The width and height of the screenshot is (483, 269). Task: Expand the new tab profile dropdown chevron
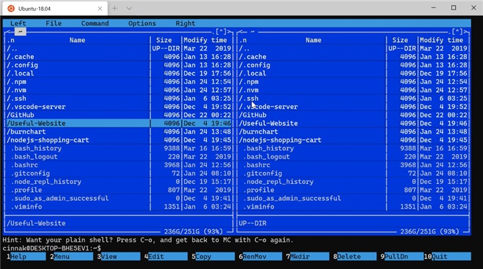[x=129, y=8]
